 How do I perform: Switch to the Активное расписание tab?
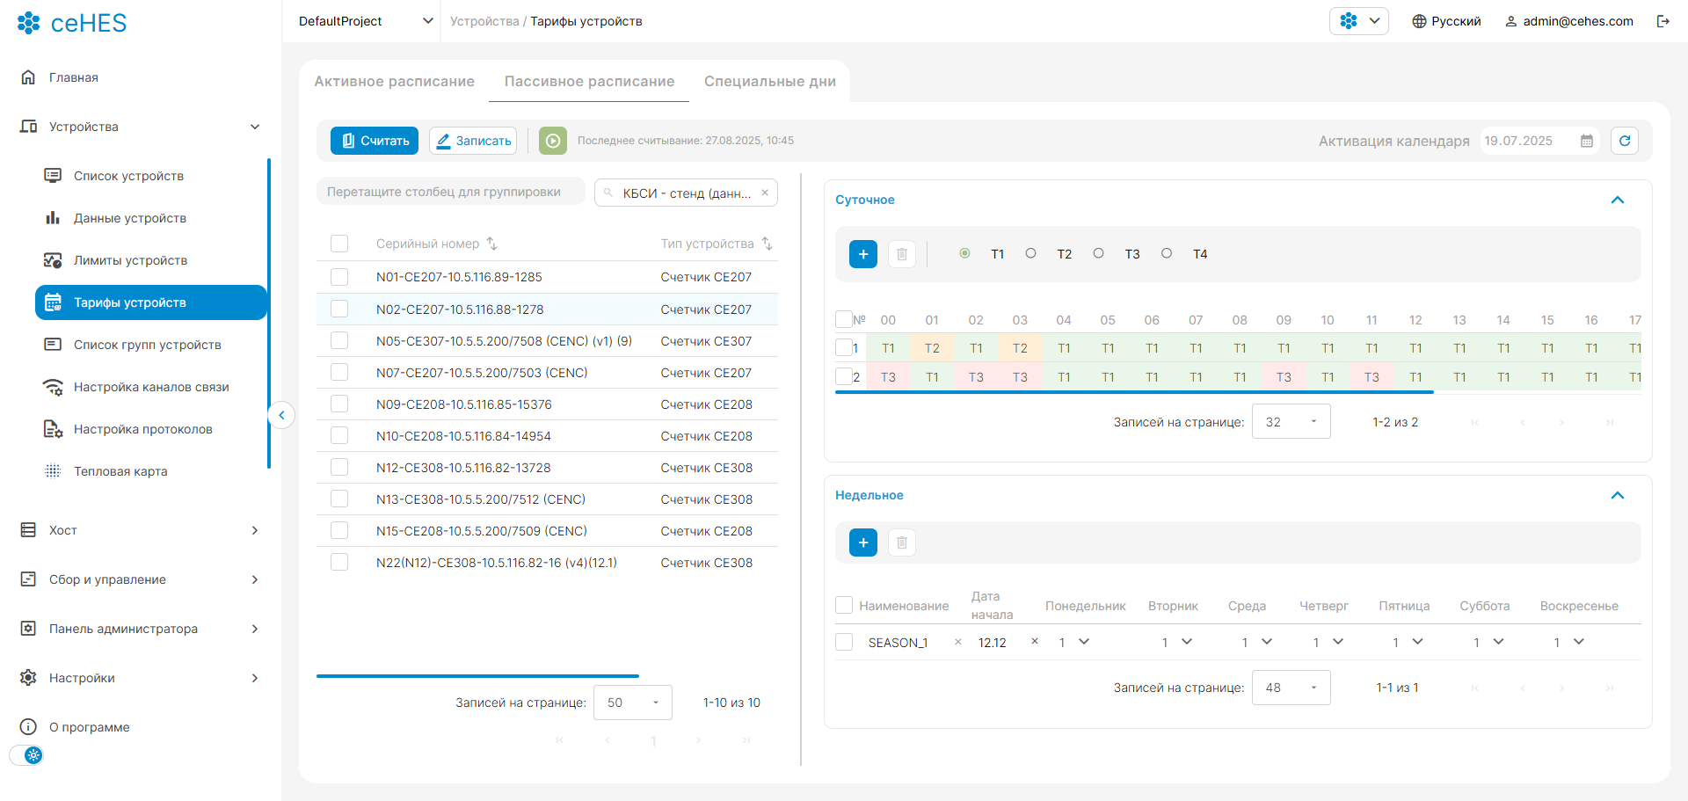click(x=394, y=81)
